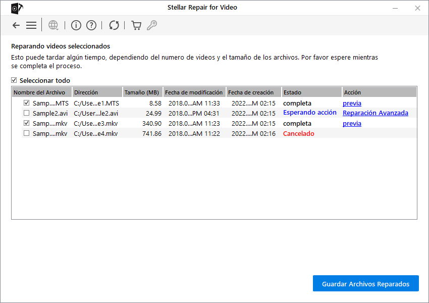429x303 pixels.
Task: Select path C:/User...le2.avi
Action: pyautogui.click(x=96, y=113)
